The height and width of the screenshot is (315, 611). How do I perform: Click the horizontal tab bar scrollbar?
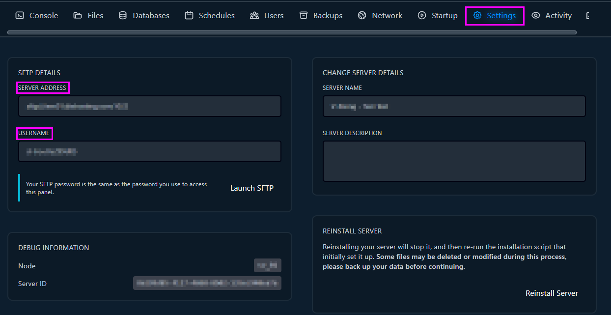292,32
